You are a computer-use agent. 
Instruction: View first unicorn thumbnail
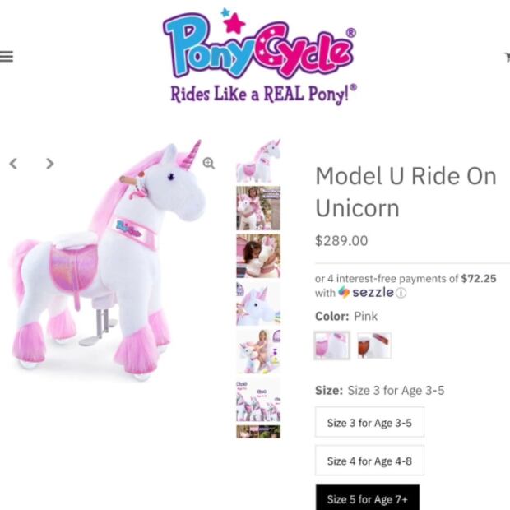(x=258, y=161)
